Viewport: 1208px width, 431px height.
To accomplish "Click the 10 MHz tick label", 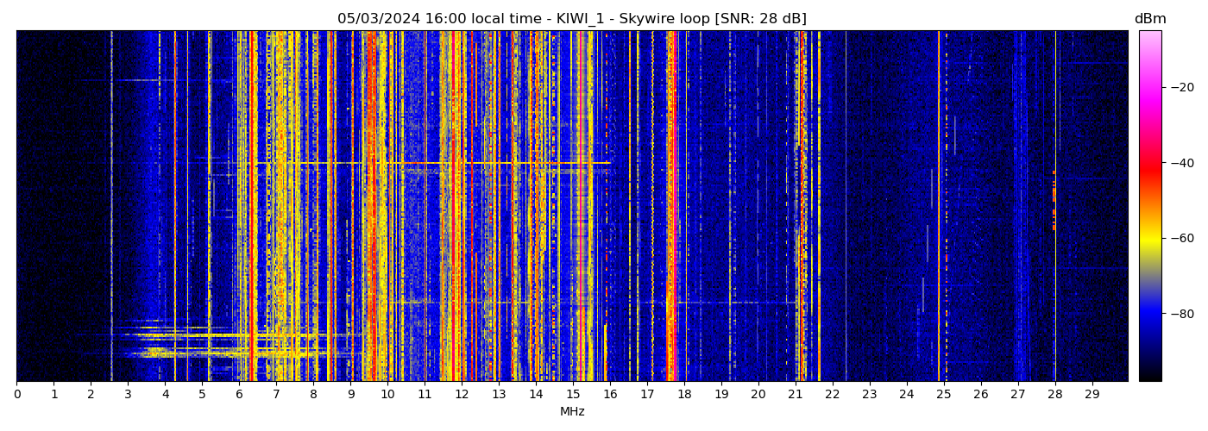I will [x=387, y=394].
